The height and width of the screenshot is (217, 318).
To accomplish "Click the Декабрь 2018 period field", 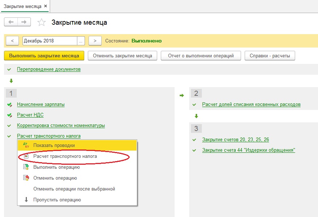I will pyautogui.click(x=49, y=41).
